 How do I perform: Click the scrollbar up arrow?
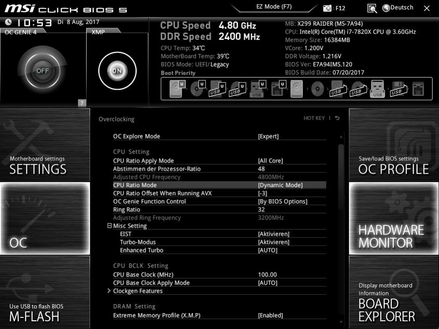click(341, 136)
